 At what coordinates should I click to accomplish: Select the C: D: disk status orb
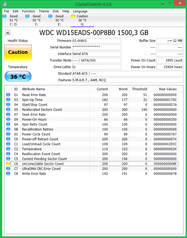[x=5, y=16]
